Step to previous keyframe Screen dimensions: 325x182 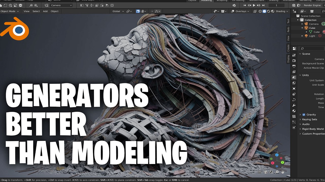coord(249,5)
